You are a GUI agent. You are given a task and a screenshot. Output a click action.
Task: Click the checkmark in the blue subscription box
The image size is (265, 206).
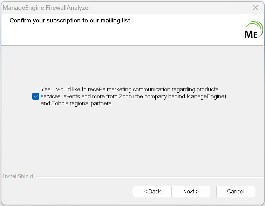35,96
